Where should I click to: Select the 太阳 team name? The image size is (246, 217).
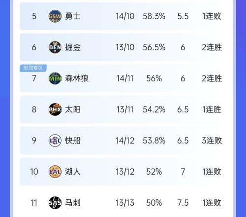pyautogui.click(x=73, y=109)
